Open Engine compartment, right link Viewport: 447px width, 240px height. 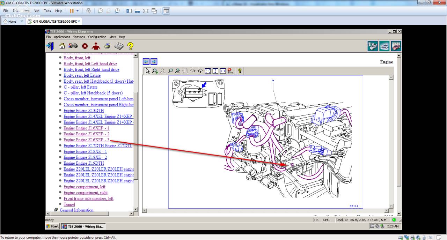[x=86, y=193]
